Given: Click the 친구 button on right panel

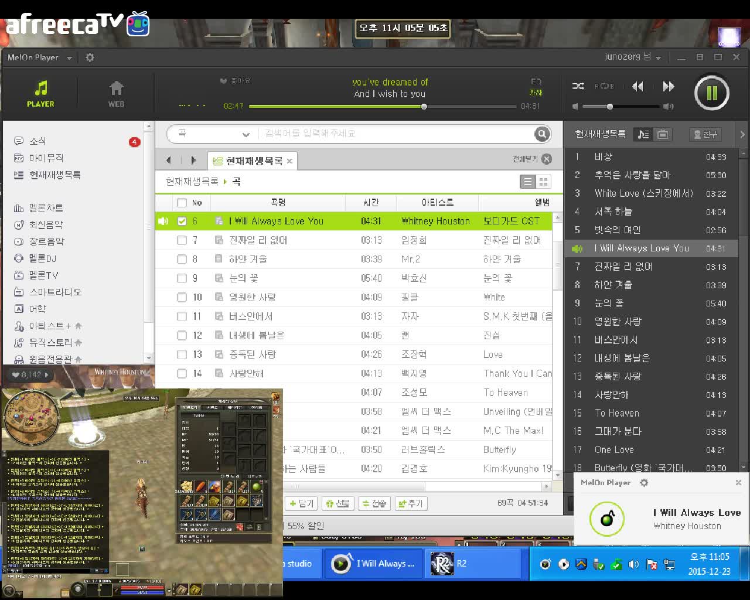Looking at the screenshot, I should (705, 134).
